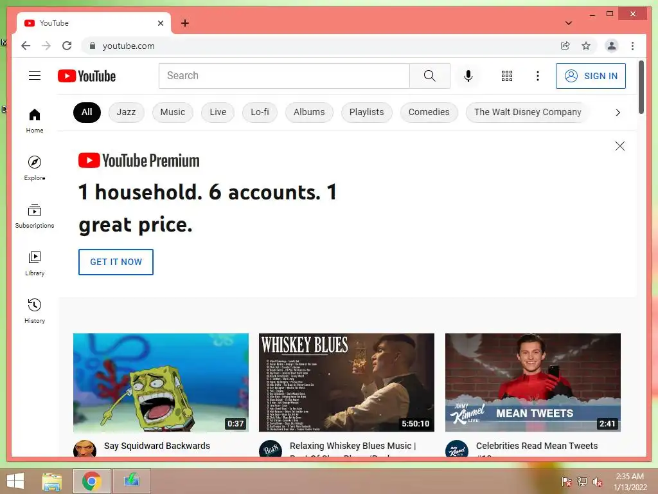This screenshot has width=658, height=494.
Task: Open the SpongeBob video thumbnail
Action: pos(161,383)
